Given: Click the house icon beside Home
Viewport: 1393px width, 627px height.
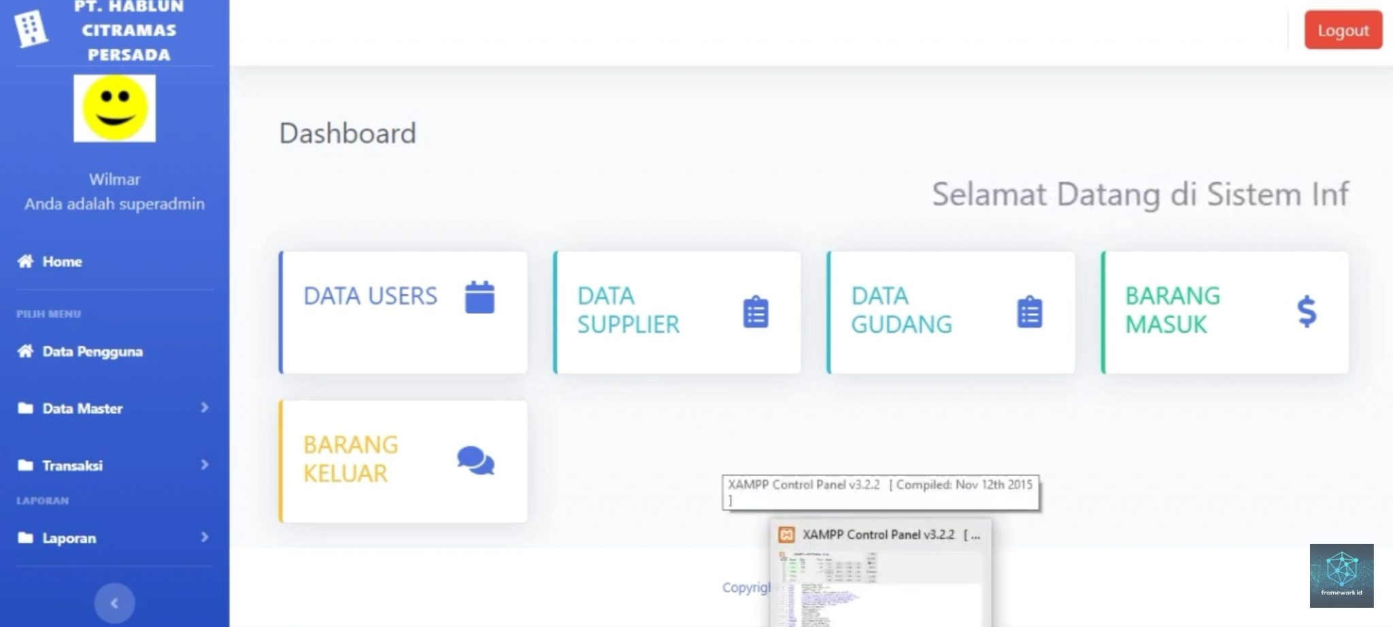Looking at the screenshot, I should (x=25, y=261).
